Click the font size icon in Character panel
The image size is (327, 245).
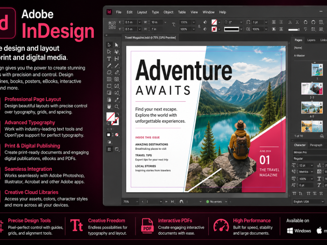point(294,165)
